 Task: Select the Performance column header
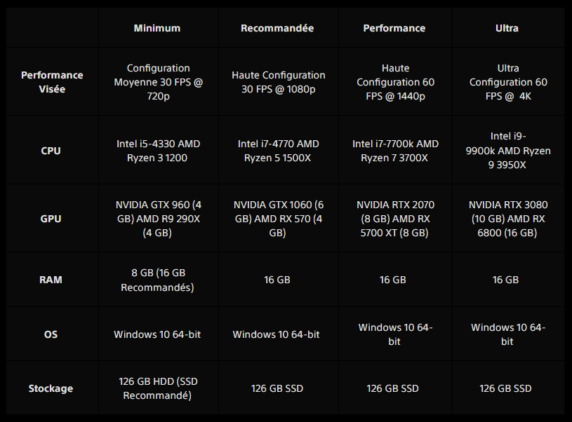394,28
